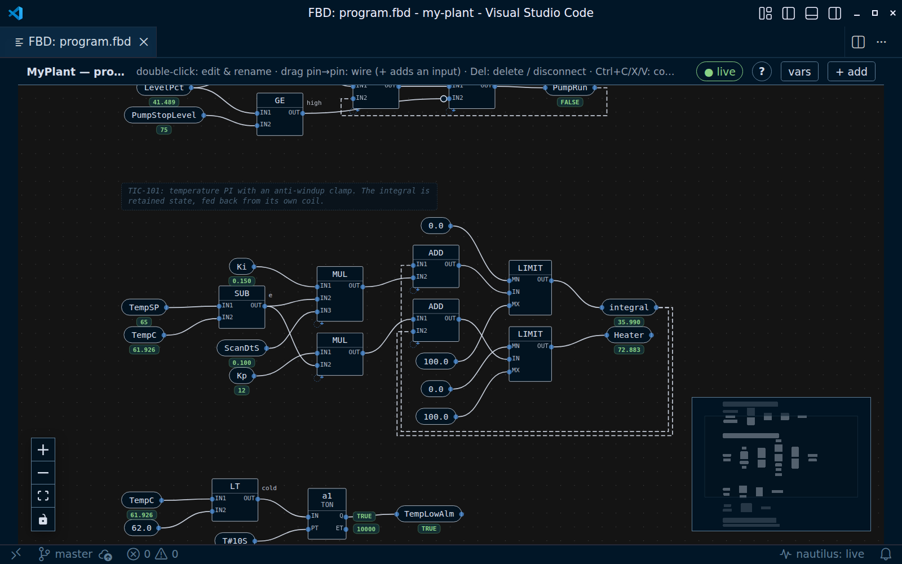Fit diagram to view with the frame icon
Screen dimensions: 902x564
pyautogui.click(x=43, y=496)
